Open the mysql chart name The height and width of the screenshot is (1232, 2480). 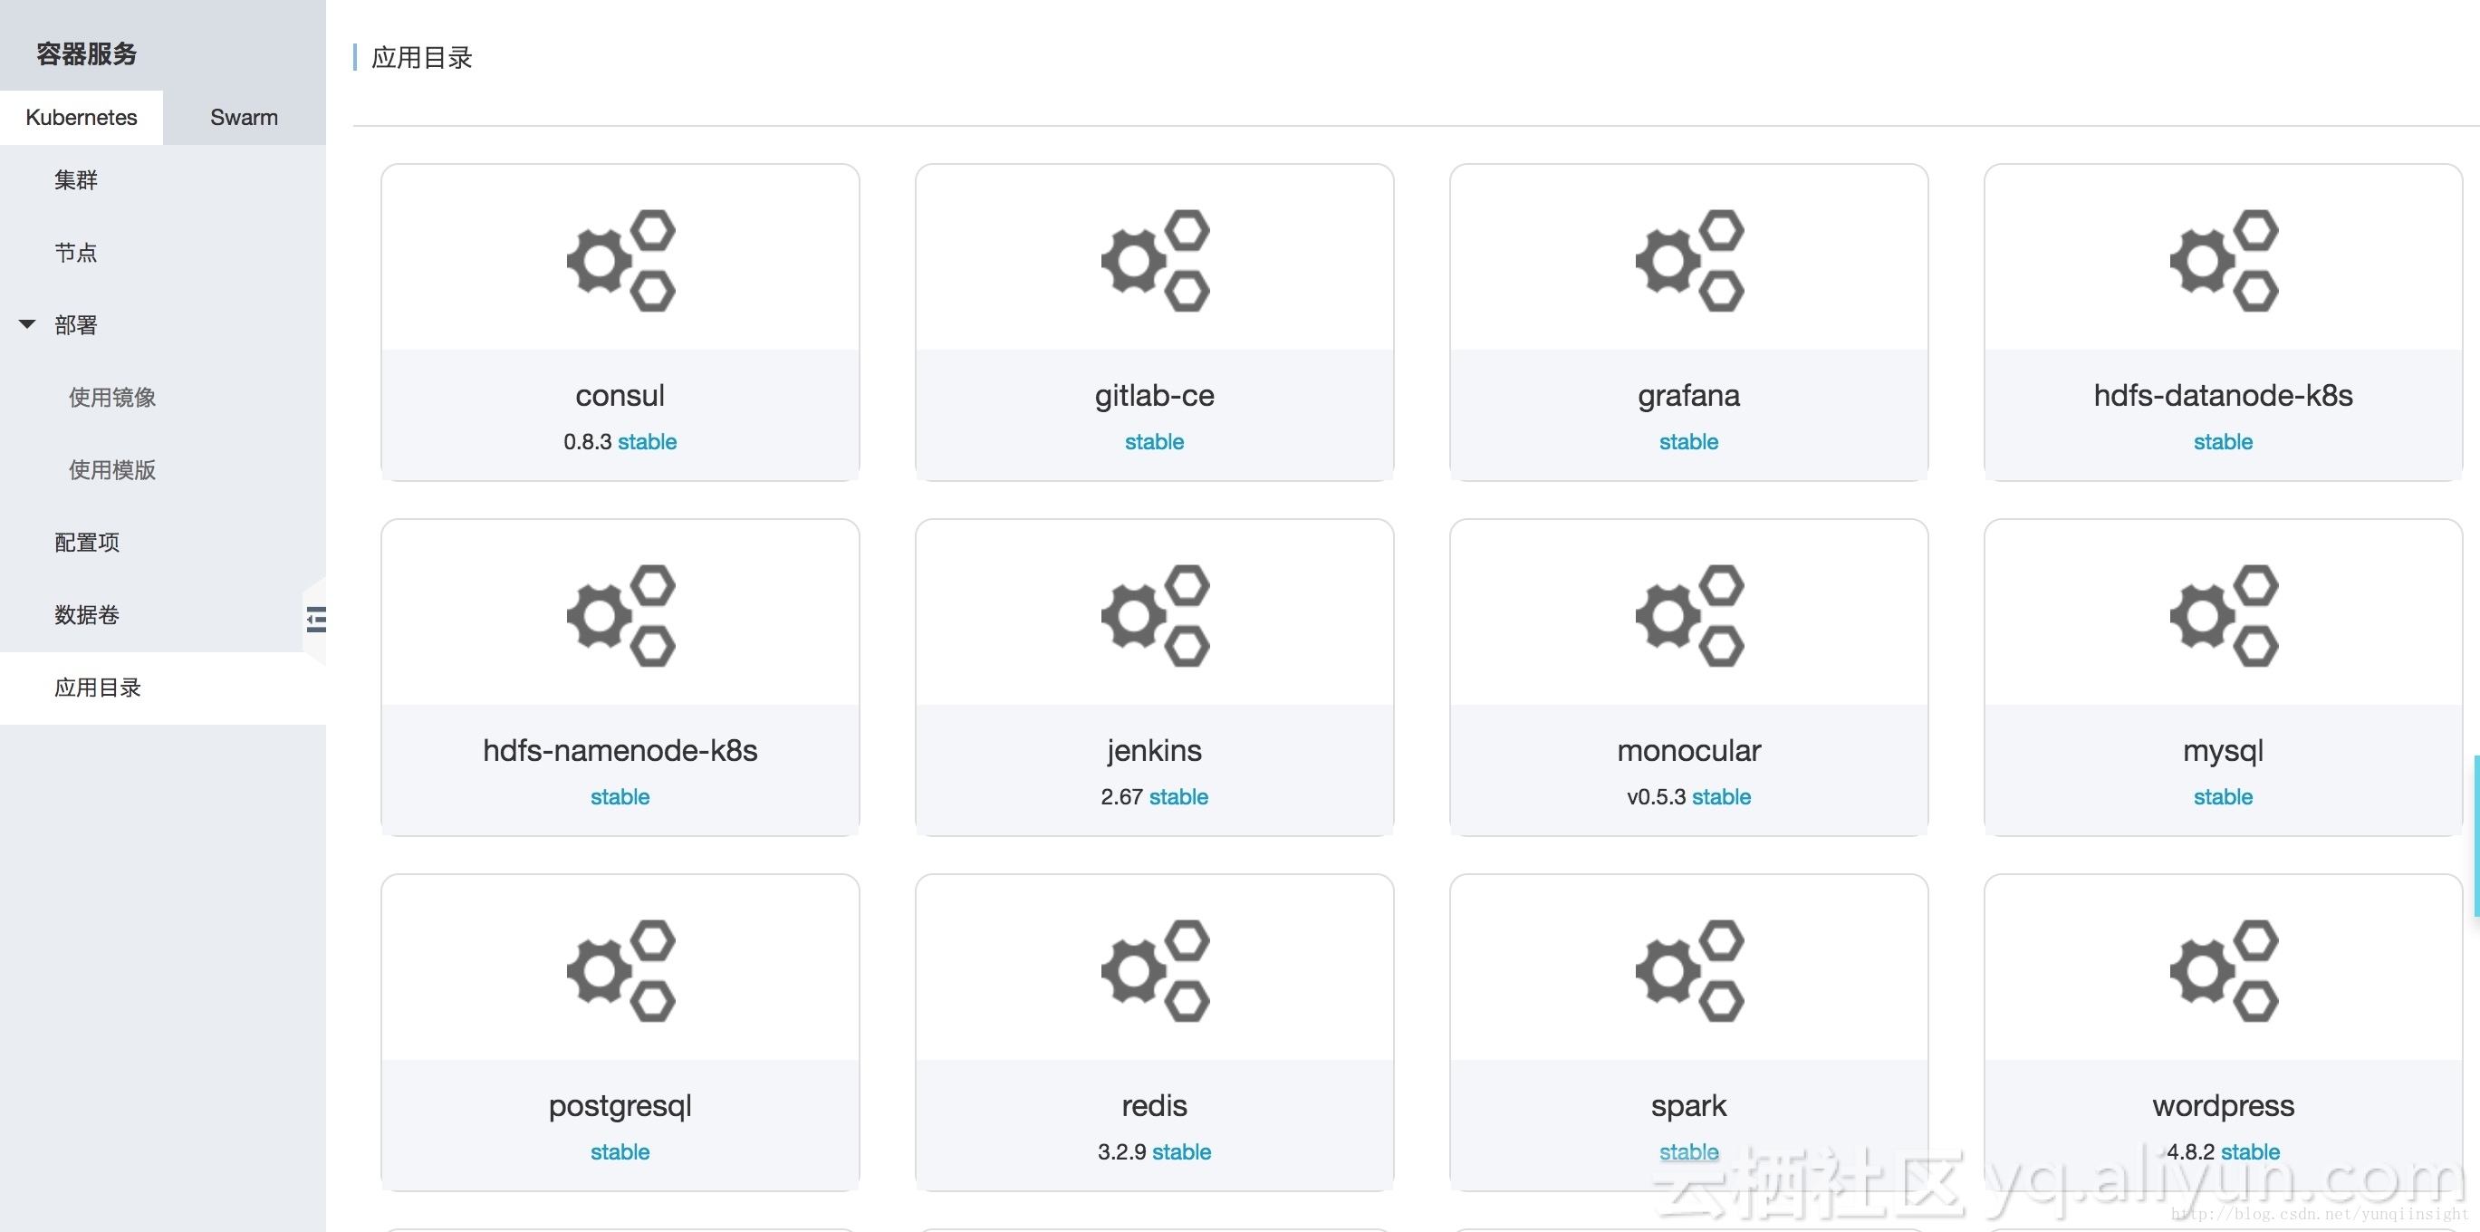click(x=2223, y=752)
